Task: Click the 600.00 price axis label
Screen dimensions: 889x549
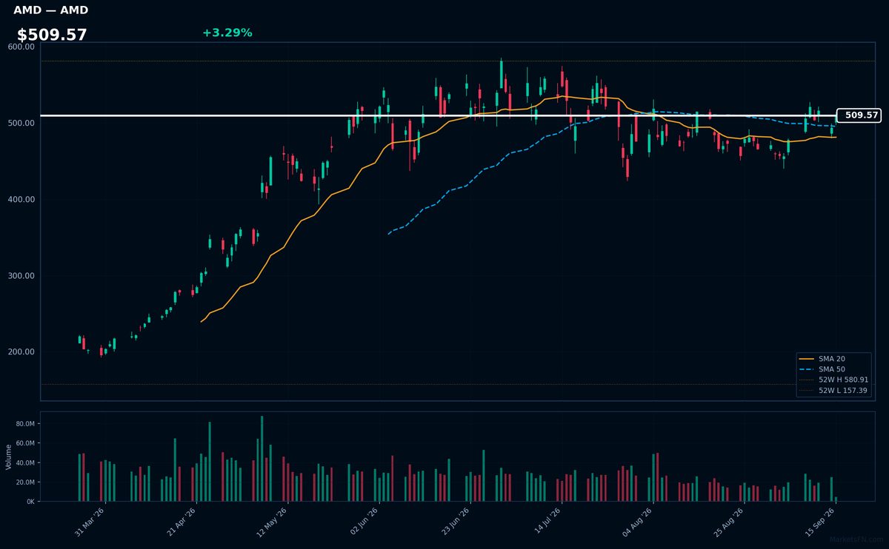Action: coord(21,47)
